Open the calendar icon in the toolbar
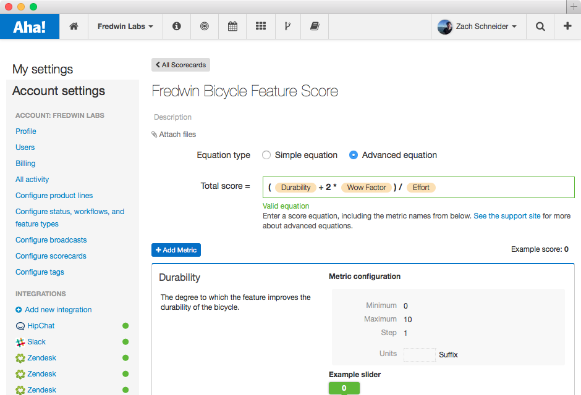Viewport: 581px width, 395px height. click(x=232, y=27)
